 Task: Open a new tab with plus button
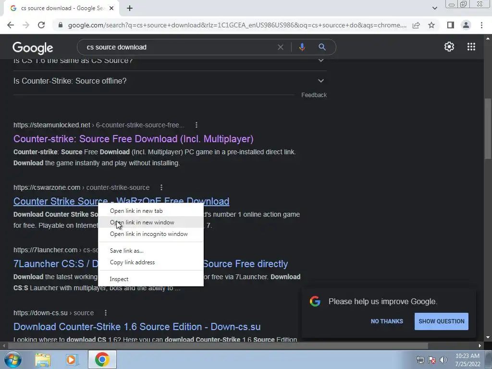[130, 8]
